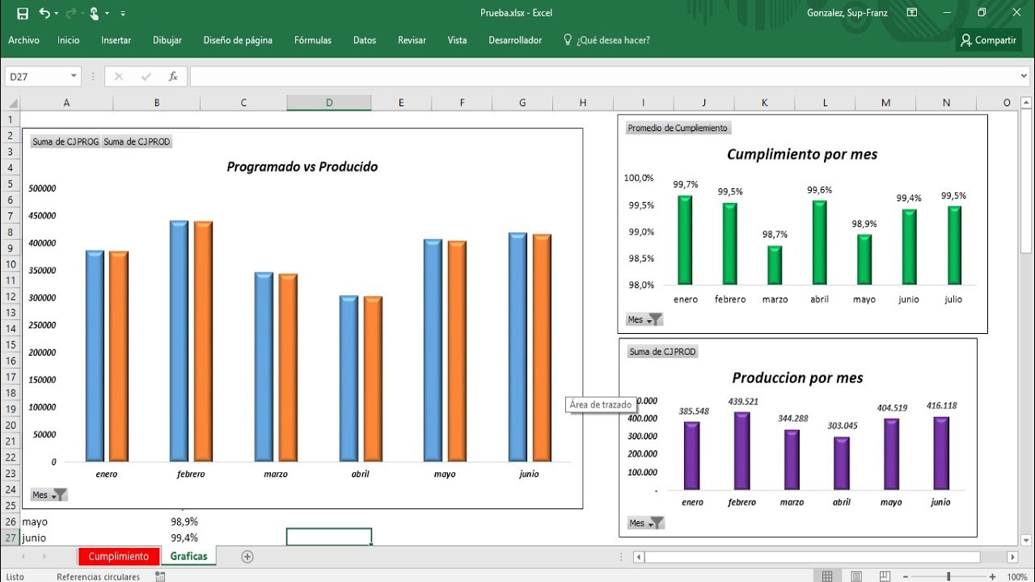Open the Insertar ribbon tab
This screenshot has height=582, width=1035.
coord(116,40)
